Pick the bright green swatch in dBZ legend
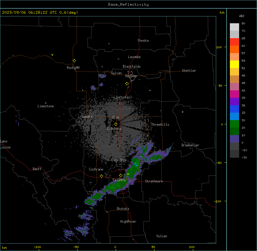 click(x=234, y=124)
